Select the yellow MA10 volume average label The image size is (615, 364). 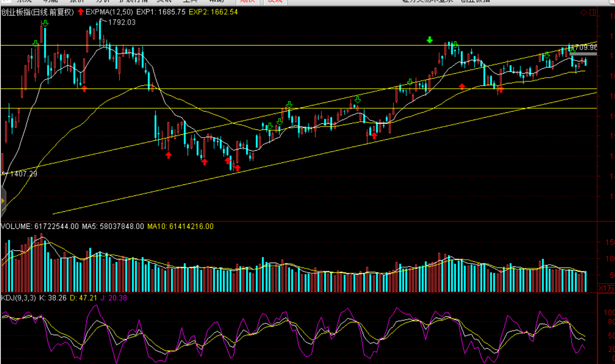pyautogui.click(x=180, y=226)
